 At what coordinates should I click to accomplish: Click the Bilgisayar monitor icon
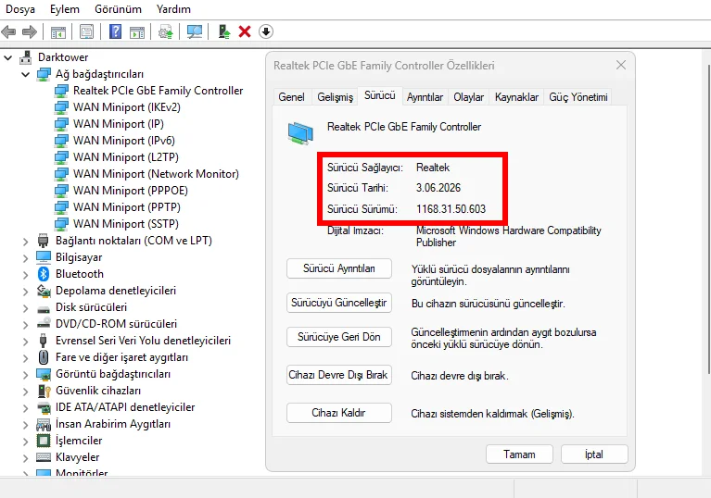[44, 257]
